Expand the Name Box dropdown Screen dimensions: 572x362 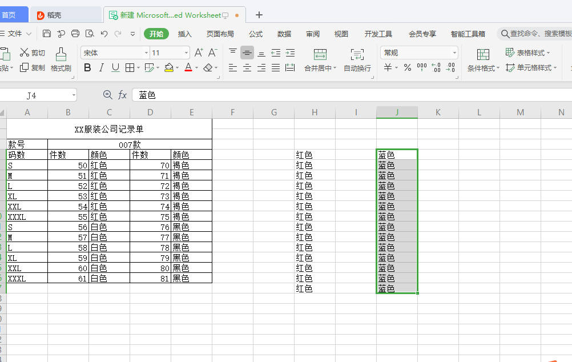click(x=74, y=95)
